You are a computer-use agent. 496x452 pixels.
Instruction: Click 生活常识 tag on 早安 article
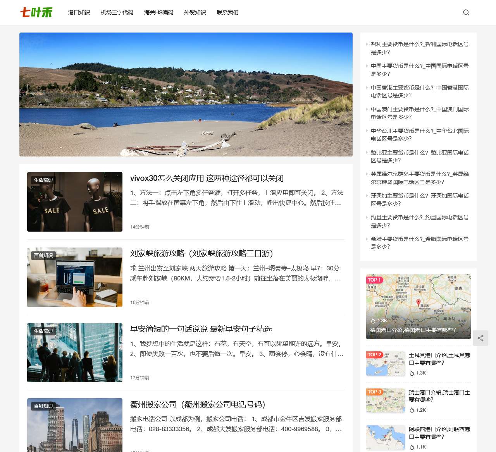click(x=43, y=331)
